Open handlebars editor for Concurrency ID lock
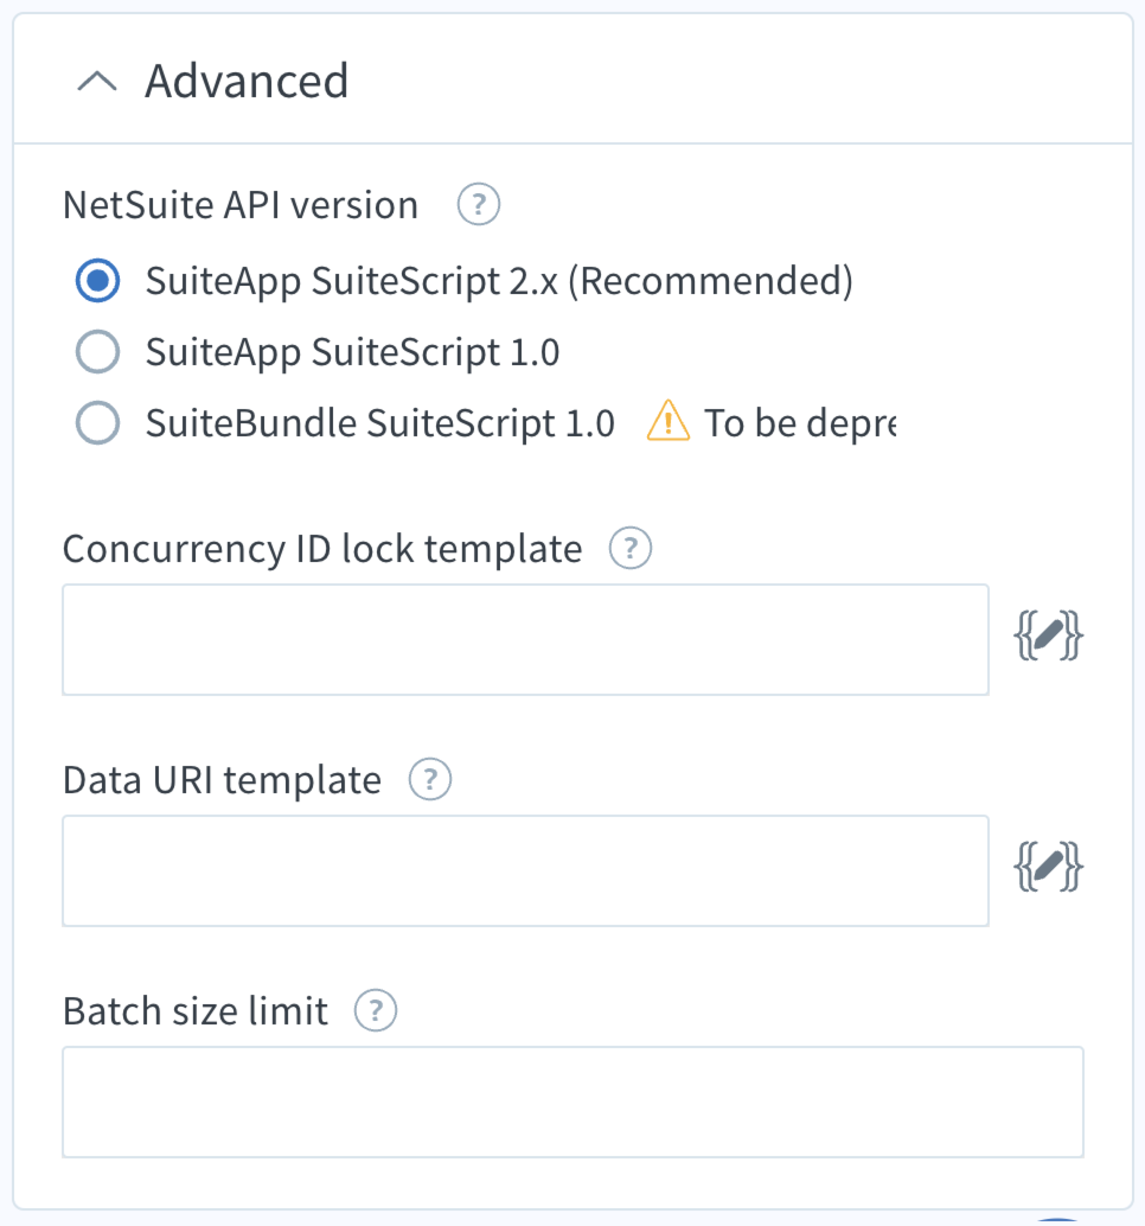The image size is (1145, 1226). click(1048, 635)
